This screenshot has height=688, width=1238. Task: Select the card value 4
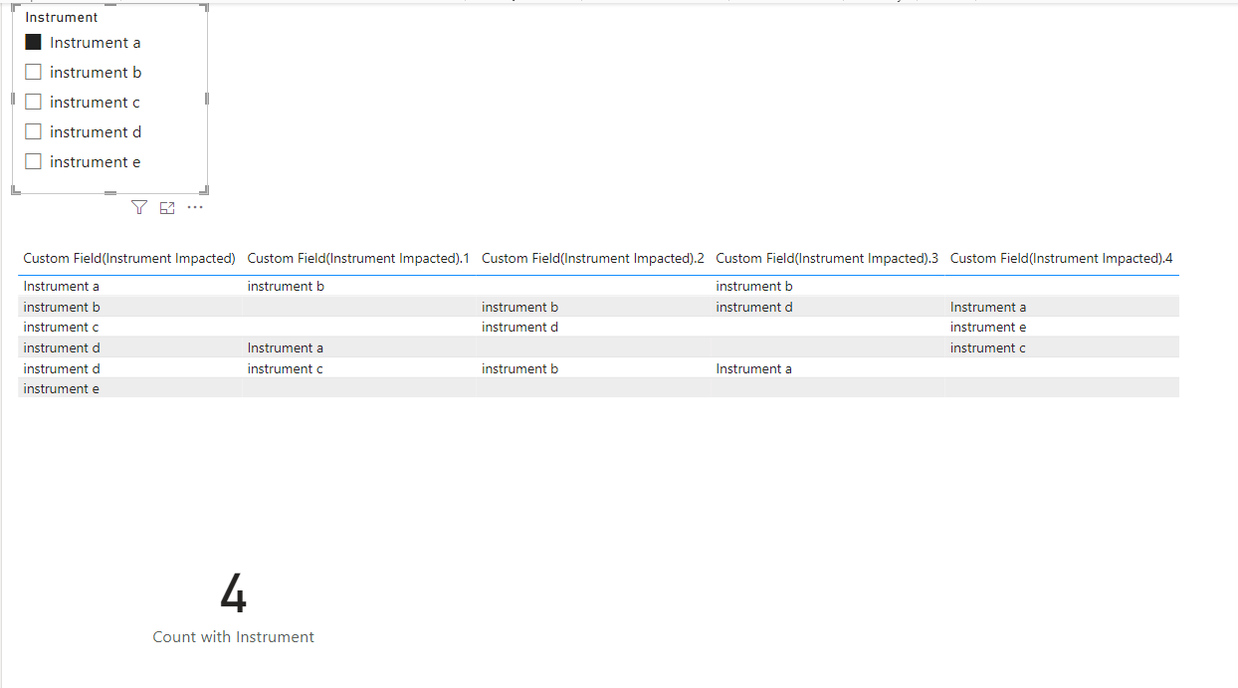[x=233, y=594]
